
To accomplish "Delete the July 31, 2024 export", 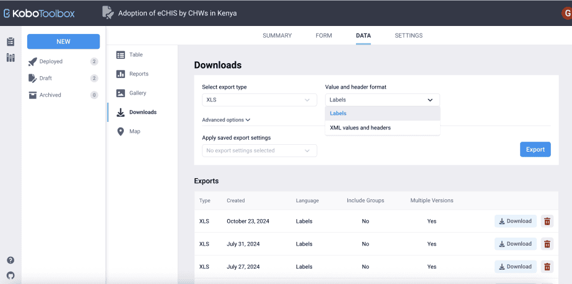I will [x=547, y=244].
